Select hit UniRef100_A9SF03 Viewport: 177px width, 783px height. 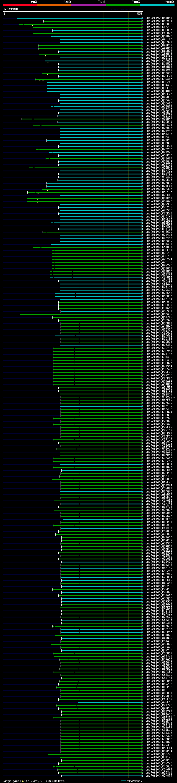click(x=158, y=702)
